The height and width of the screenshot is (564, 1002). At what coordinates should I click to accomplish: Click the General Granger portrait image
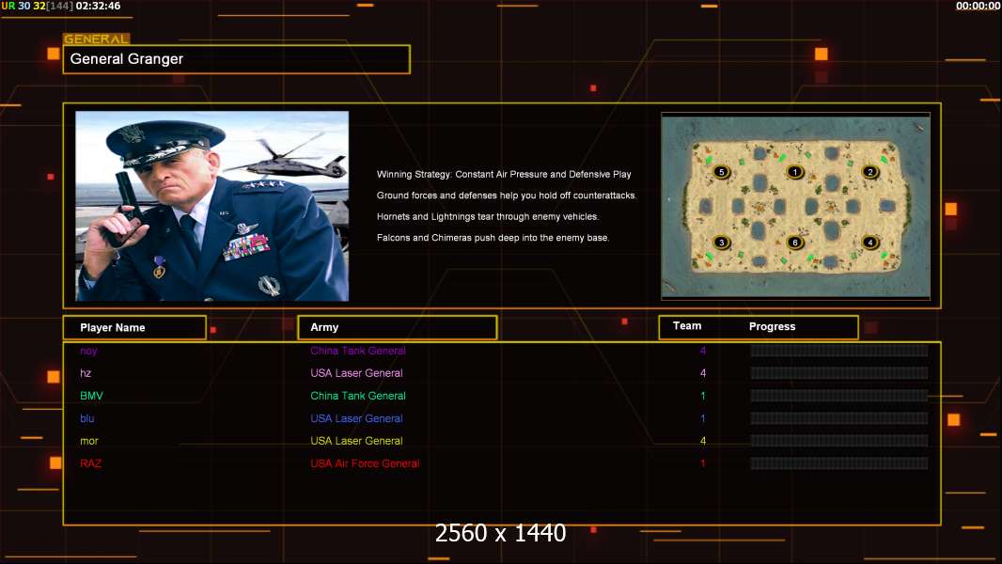[x=211, y=206]
